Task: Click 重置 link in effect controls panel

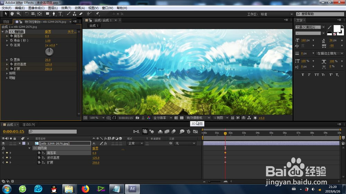Action: coord(48,32)
